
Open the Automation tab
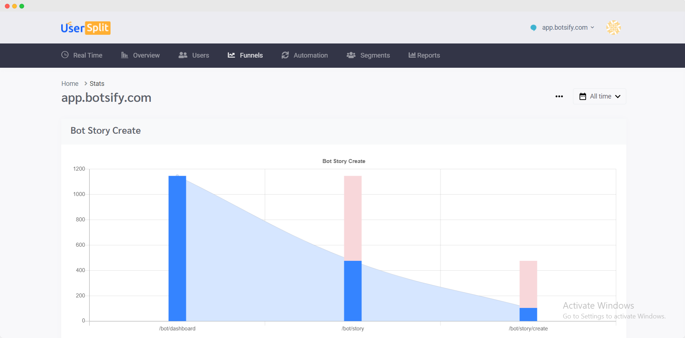point(305,55)
